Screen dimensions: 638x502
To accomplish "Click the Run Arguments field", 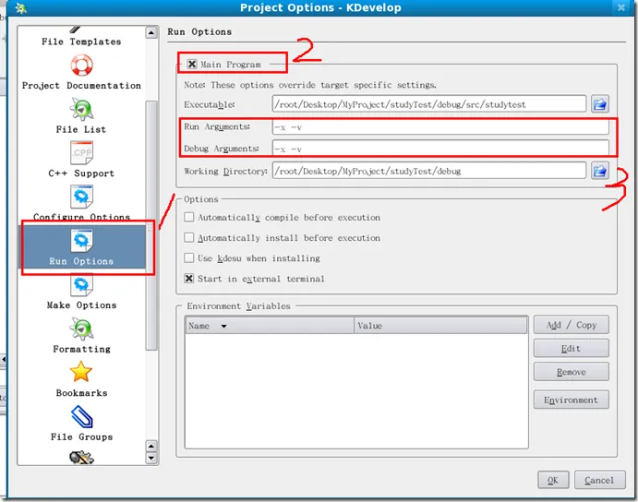I will (440, 127).
